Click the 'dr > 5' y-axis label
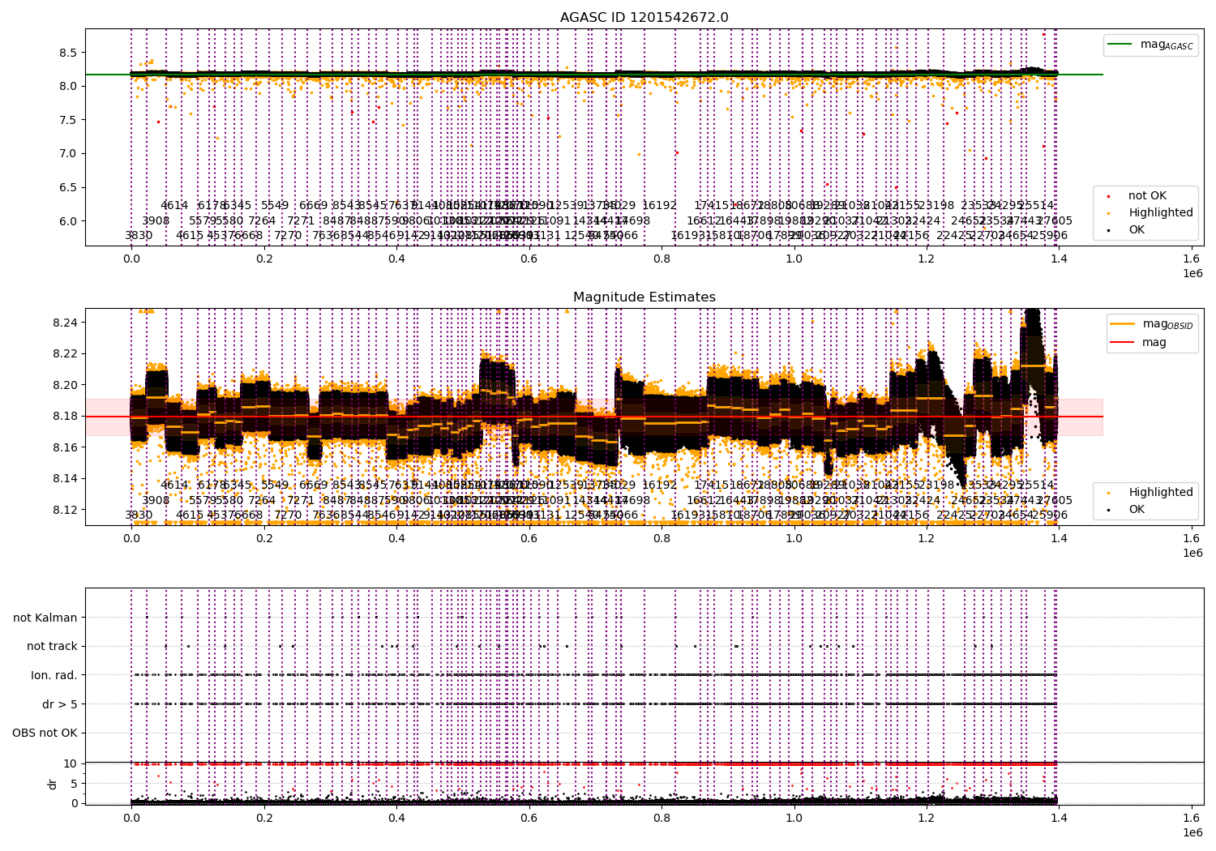Screen dimensions: 1216x851 [x=60, y=704]
